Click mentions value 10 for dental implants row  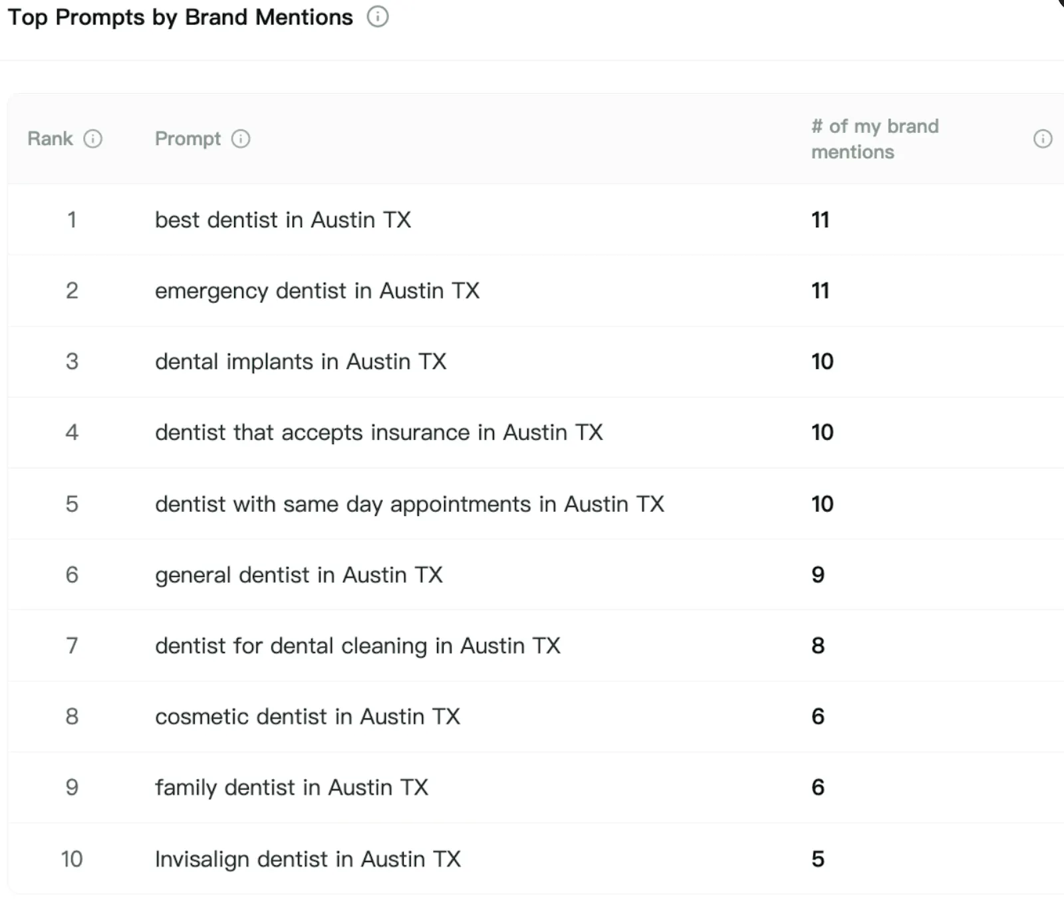tap(823, 362)
